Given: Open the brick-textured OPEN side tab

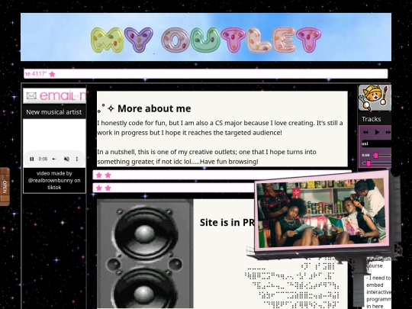Looking at the screenshot, I should click(5, 187).
